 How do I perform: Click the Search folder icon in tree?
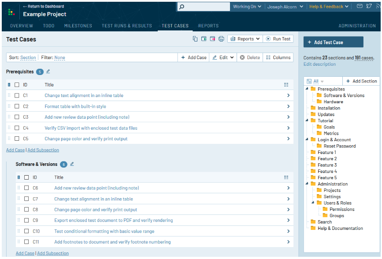pyautogui.click(x=313, y=221)
